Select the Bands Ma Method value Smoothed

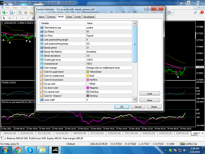coord(109,52)
